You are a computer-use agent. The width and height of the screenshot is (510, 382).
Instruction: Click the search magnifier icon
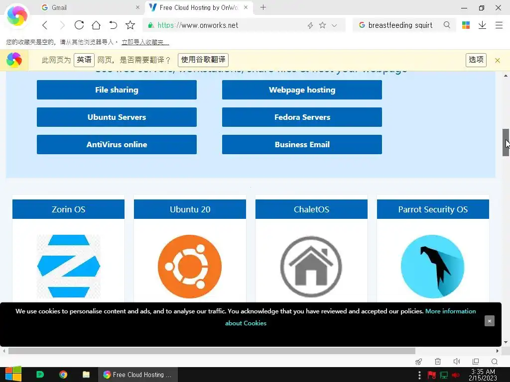click(x=447, y=25)
